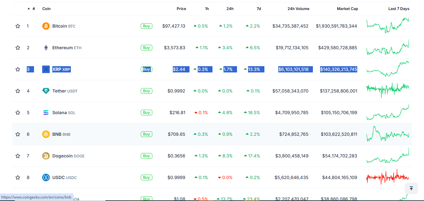Image resolution: width=424 pixels, height=201 pixels.
Task: Open Bitcoin's 7-day sparkline chart
Action: (388, 25)
